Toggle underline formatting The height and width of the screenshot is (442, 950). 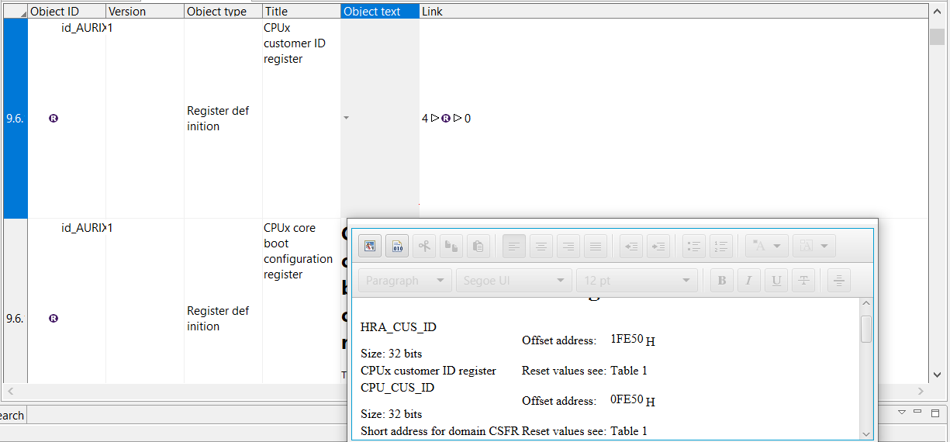(776, 281)
